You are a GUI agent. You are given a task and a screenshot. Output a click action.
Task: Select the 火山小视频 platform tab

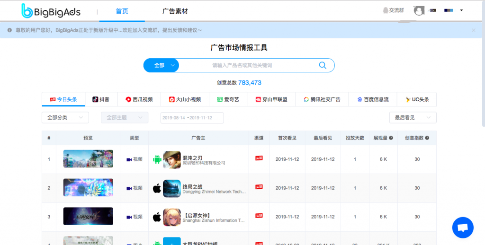tap(185, 99)
